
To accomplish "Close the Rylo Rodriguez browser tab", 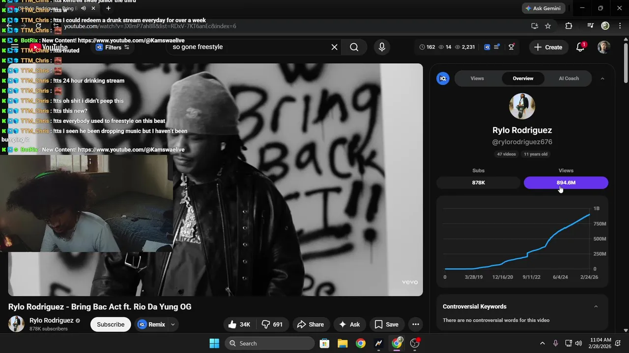I will click(x=93, y=8).
